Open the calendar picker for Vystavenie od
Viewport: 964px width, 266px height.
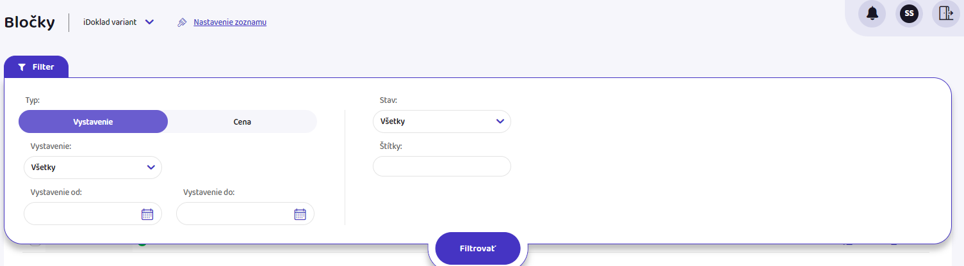147,214
